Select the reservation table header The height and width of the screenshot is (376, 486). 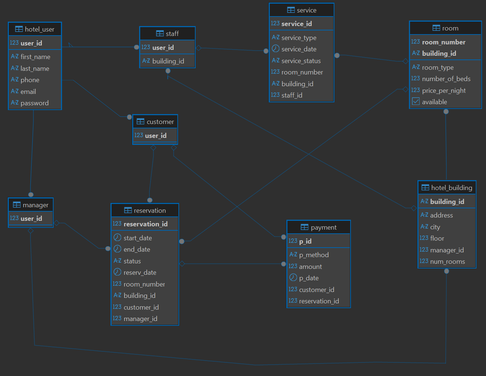[x=149, y=210]
